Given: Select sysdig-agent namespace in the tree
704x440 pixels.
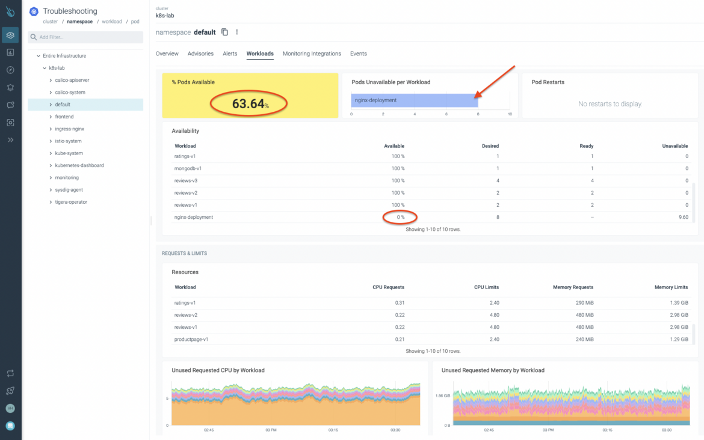Looking at the screenshot, I should click(x=69, y=190).
